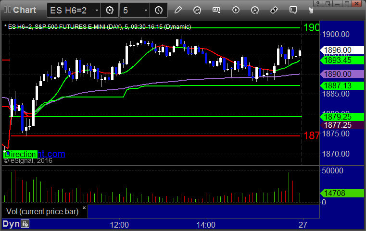Click the interval field showing 5
Viewport: 366px width, 231px height.
click(135, 10)
